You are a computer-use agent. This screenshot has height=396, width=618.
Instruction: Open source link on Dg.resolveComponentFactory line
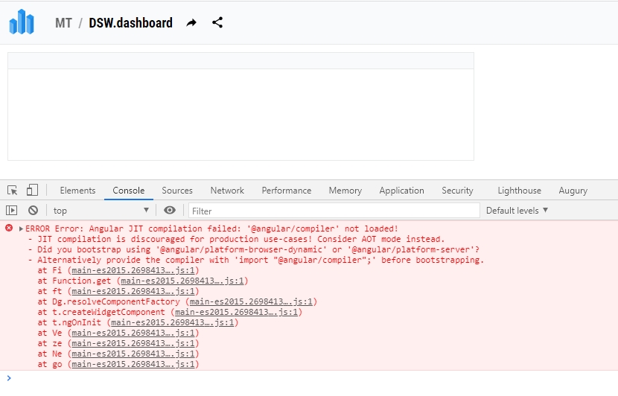pyautogui.click(x=251, y=301)
